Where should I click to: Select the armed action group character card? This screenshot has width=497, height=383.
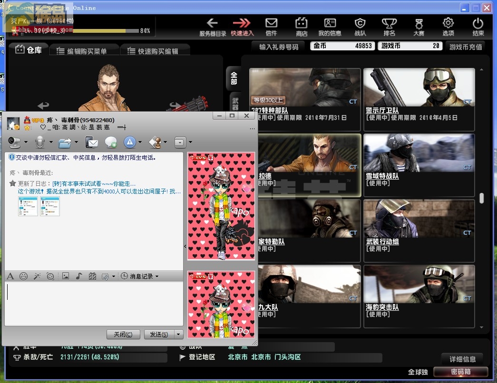coord(419,230)
